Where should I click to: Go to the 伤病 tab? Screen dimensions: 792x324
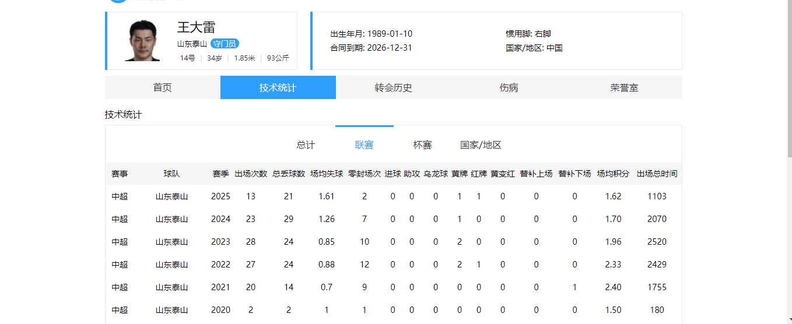coord(509,87)
